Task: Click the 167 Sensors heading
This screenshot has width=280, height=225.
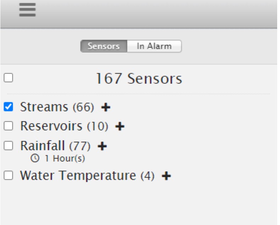Action: pyautogui.click(x=139, y=78)
